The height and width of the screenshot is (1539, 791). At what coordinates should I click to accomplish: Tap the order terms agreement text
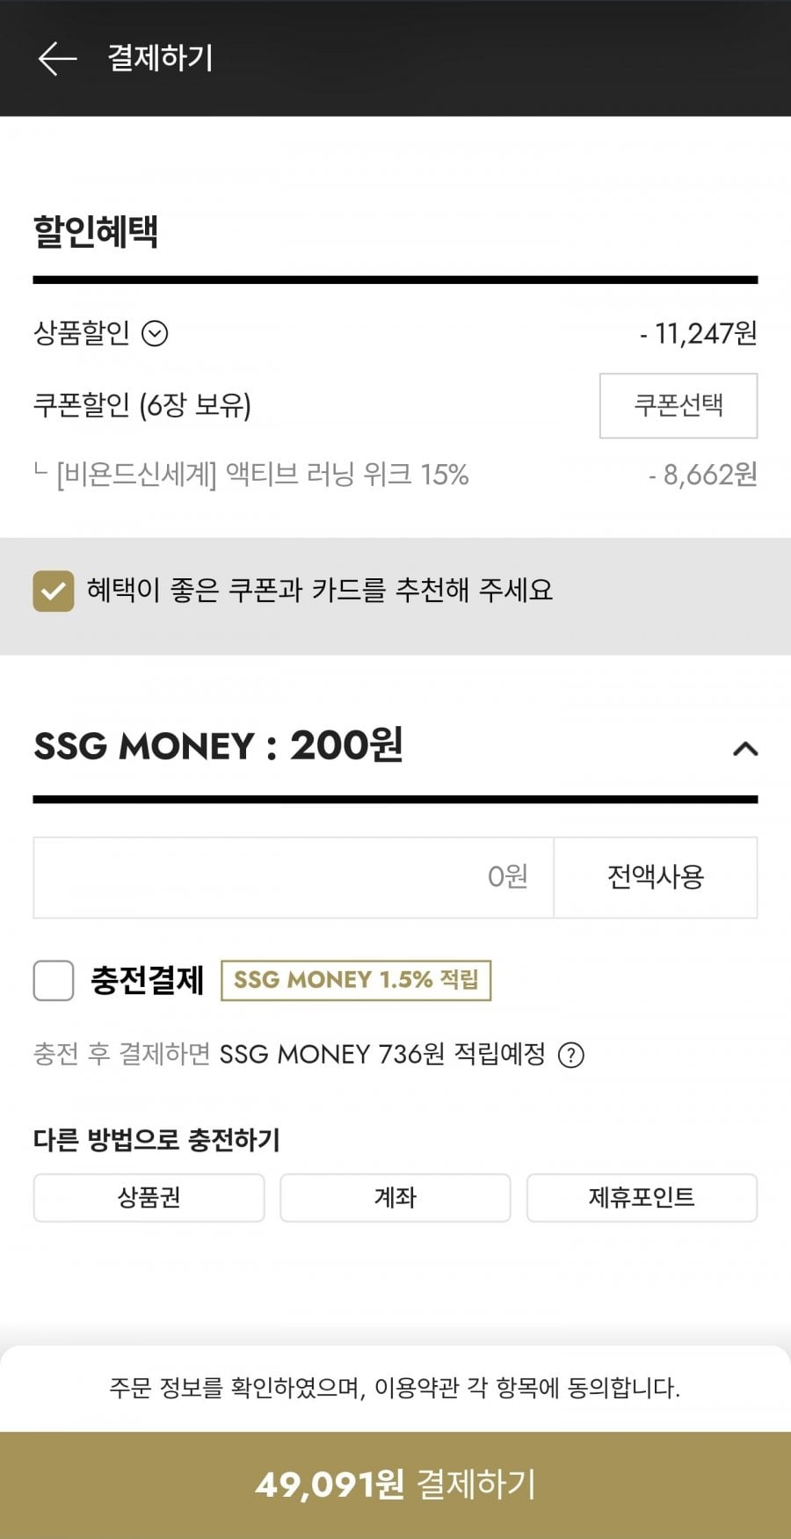[395, 1388]
